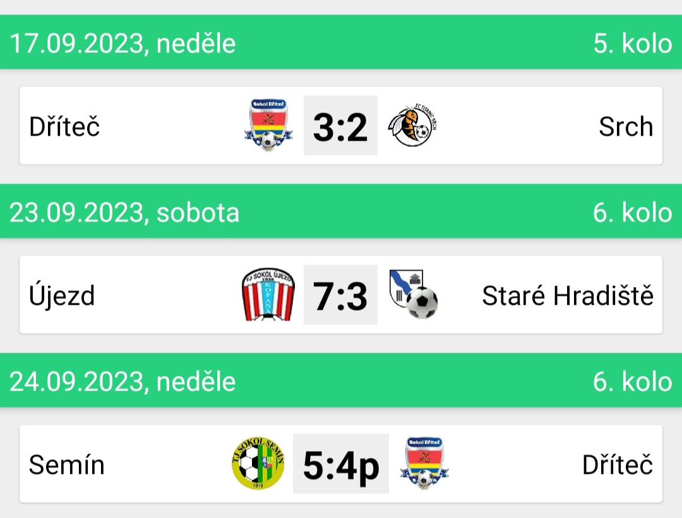Open the TJ Sokol Újezd striped crest
The image size is (682, 518).
coord(268,295)
